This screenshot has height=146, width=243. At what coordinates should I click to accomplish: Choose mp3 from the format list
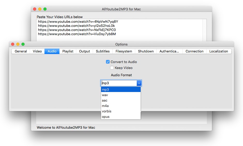[121, 89]
